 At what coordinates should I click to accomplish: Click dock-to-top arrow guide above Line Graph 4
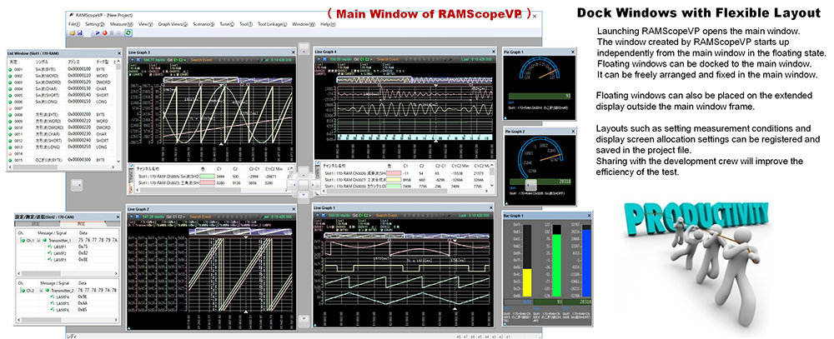[x=304, y=49]
